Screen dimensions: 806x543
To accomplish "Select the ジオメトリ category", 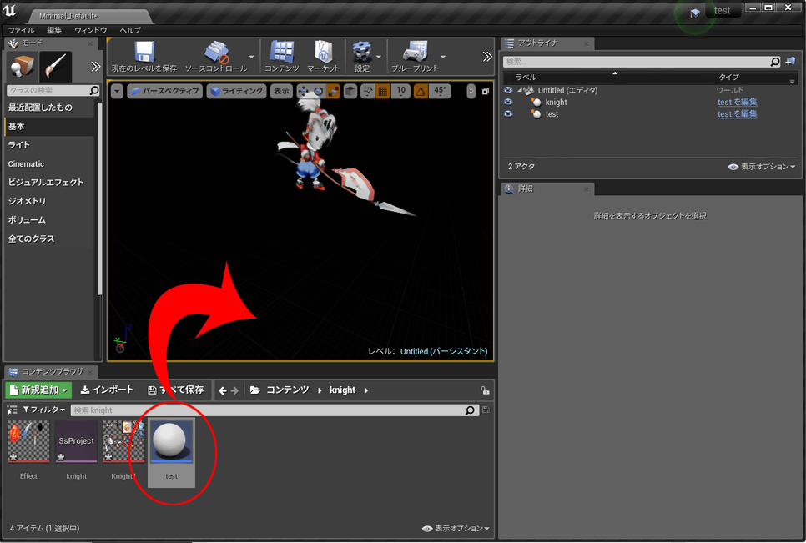I will click(50, 201).
